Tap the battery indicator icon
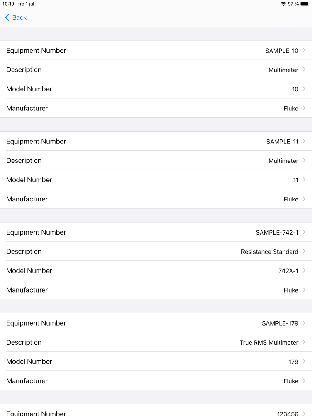The image size is (312, 416). 305,4
